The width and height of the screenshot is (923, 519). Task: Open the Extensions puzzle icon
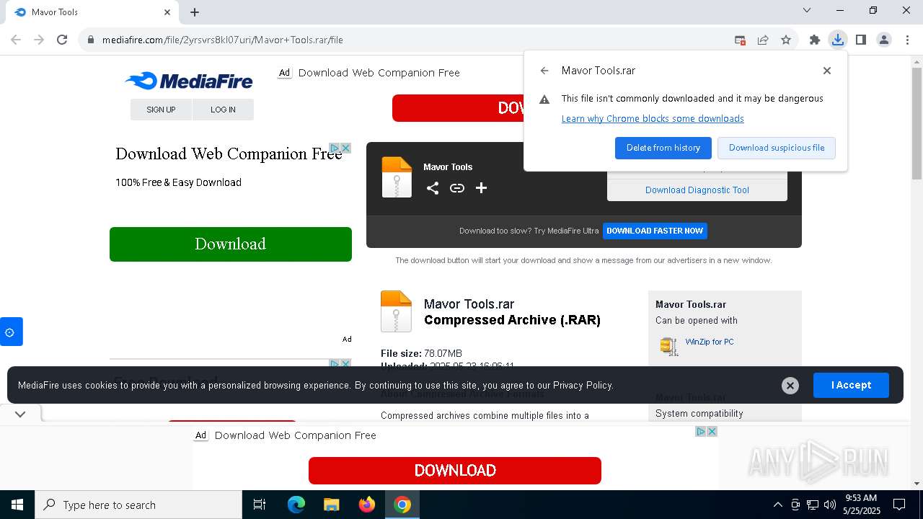point(815,40)
